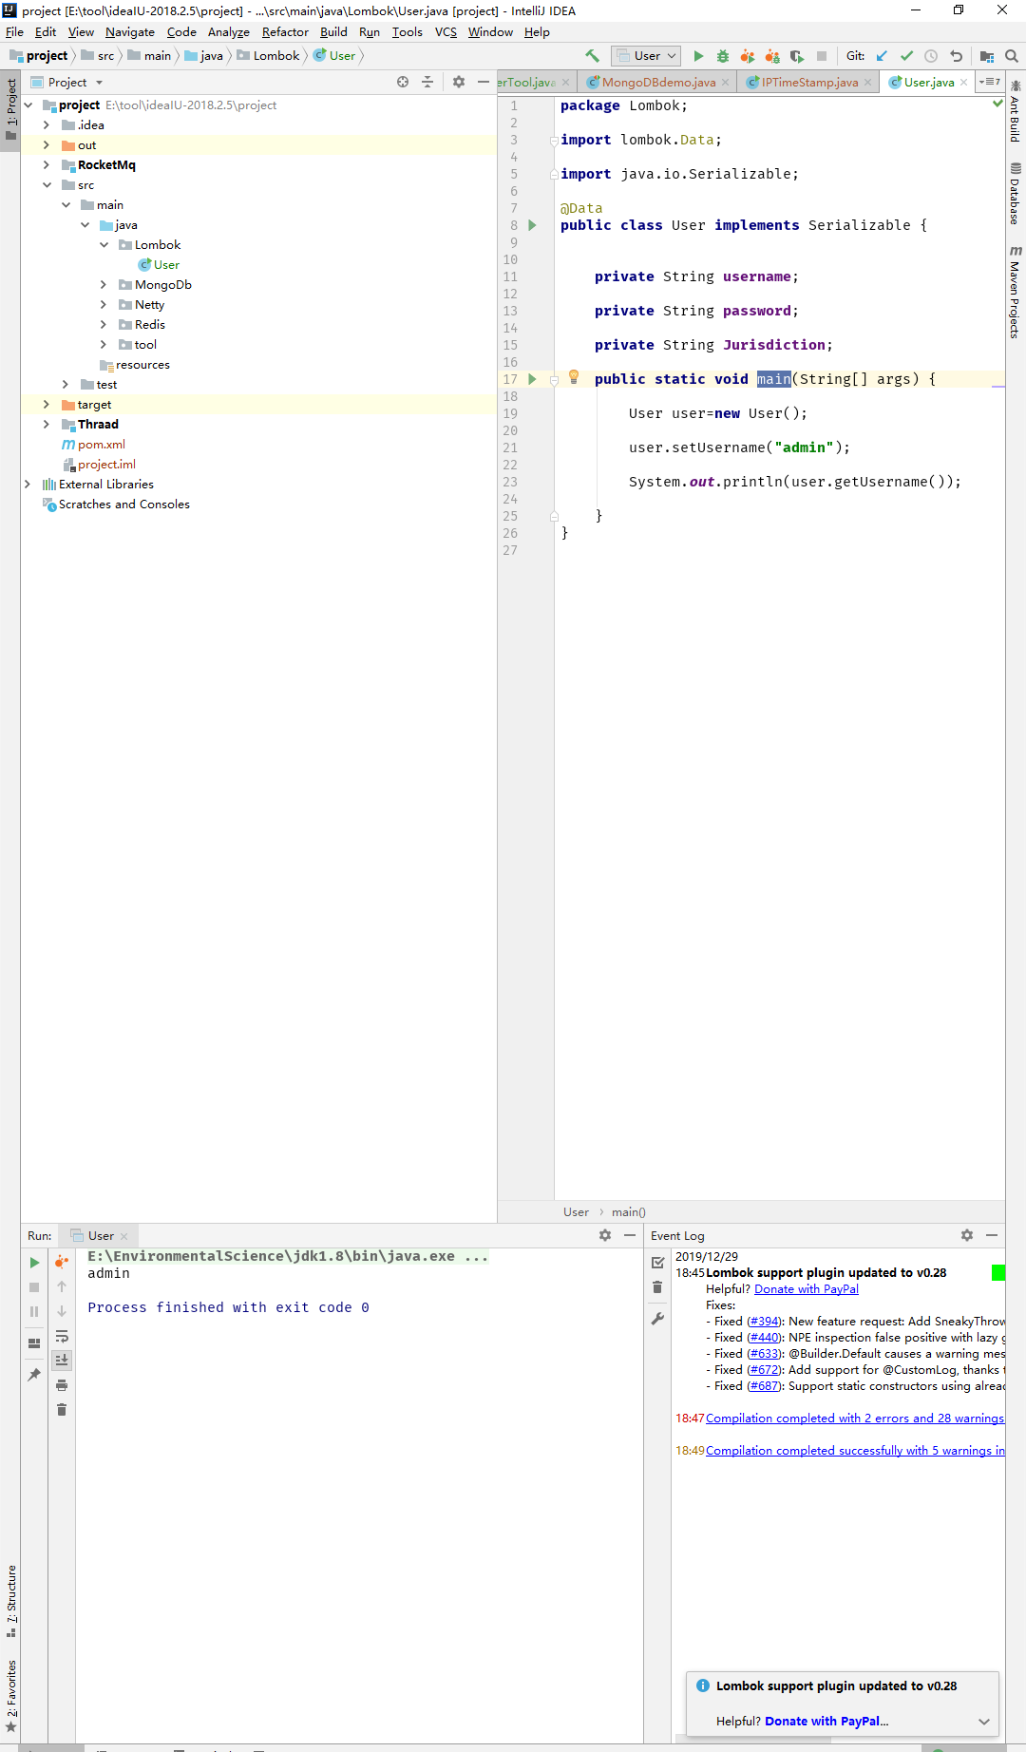Screen dimensions: 1026x1752
Task: Open Event Log settings wrench icon
Action: (x=657, y=1319)
